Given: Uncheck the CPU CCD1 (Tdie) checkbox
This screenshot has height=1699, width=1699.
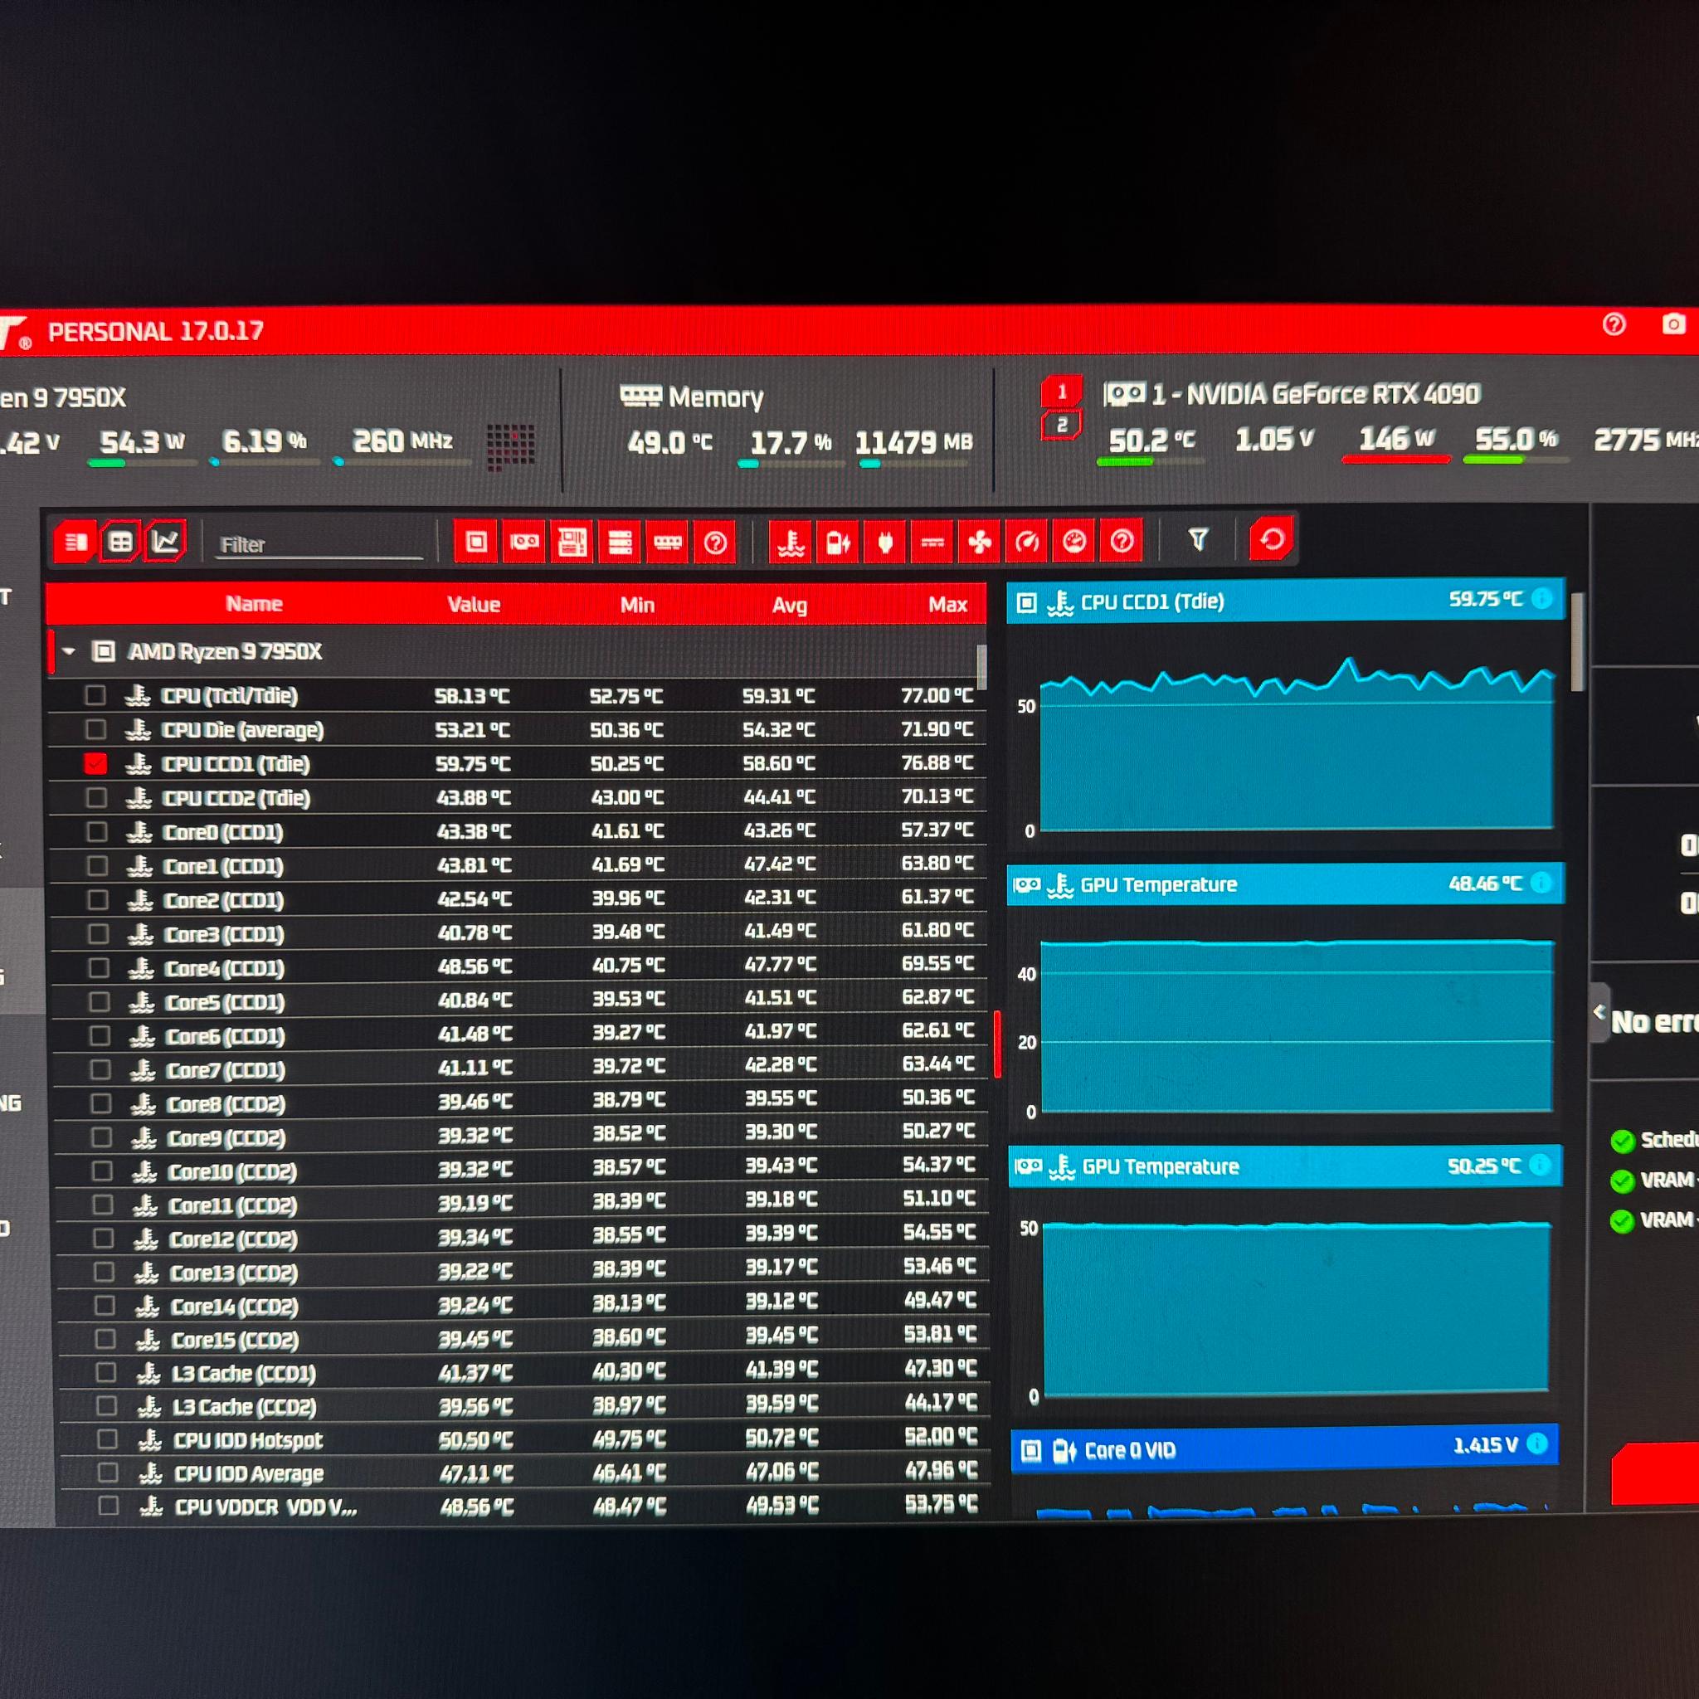Looking at the screenshot, I should 96,763.
